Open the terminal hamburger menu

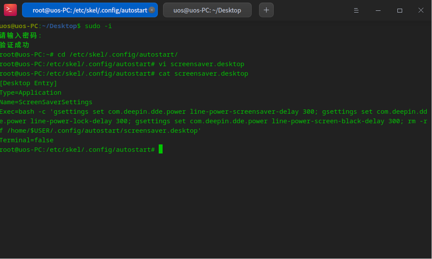point(356,10)
